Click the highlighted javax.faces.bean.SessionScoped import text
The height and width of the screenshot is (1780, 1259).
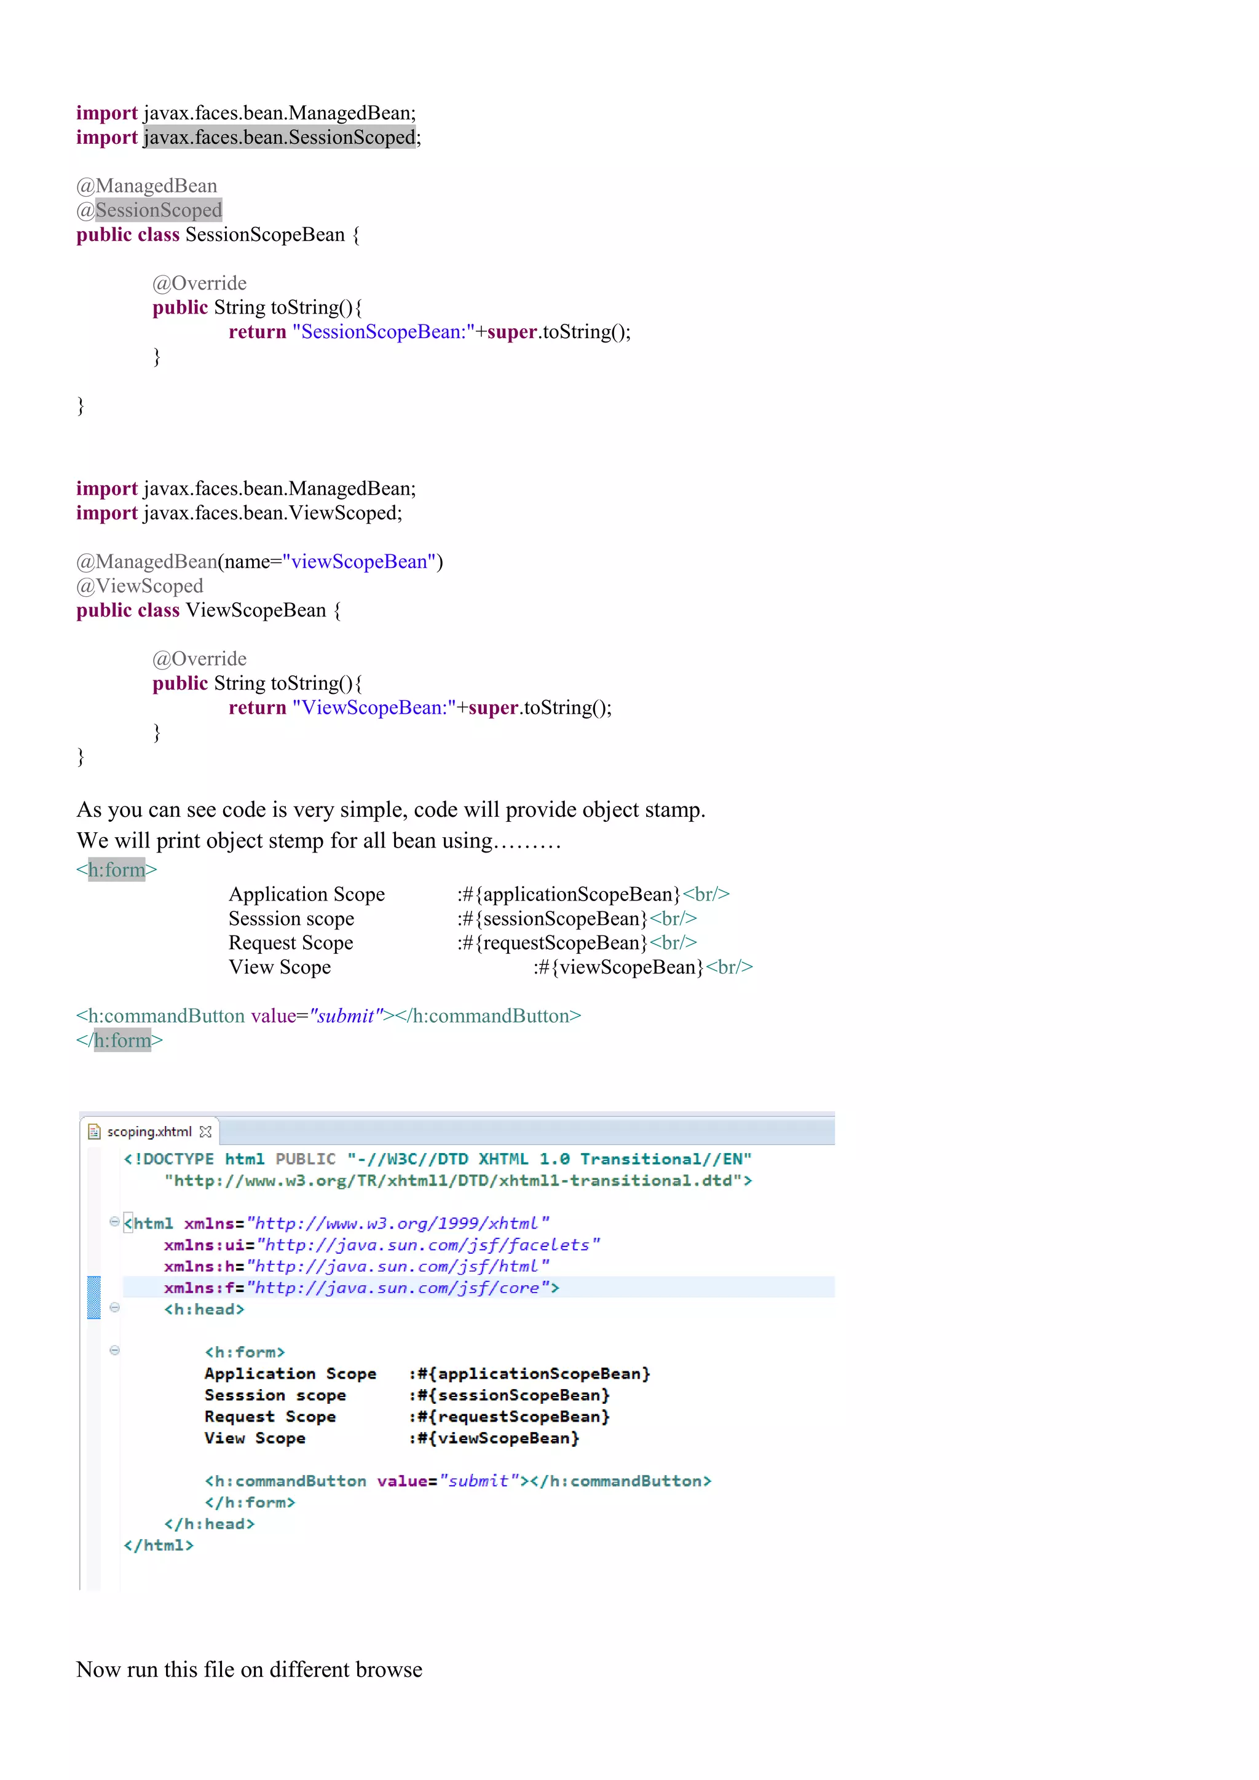(x=280, y=137)
